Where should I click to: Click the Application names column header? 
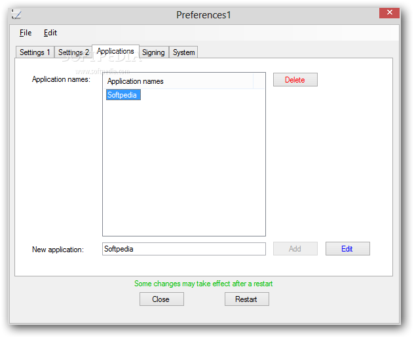[178, 81]
